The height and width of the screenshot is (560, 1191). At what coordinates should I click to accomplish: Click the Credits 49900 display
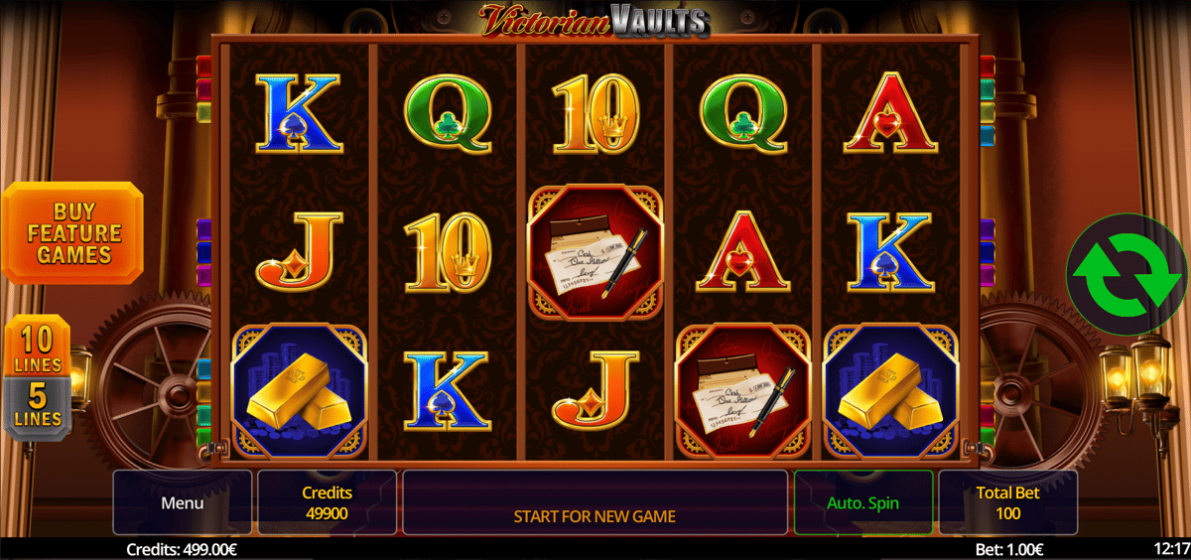[x=328, y=502]
